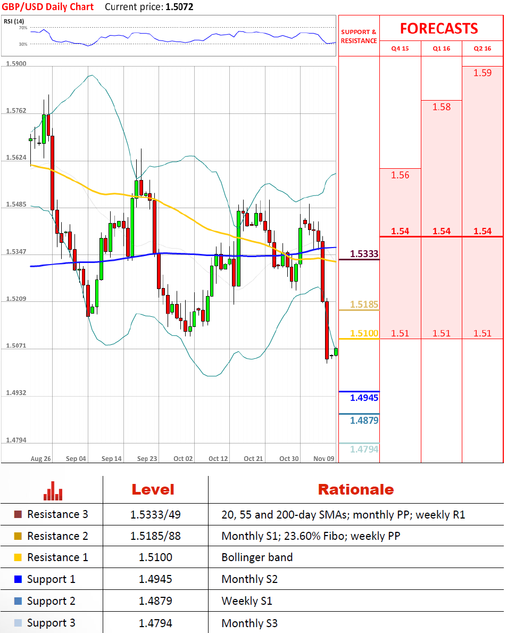Click the 1.5347 price axis label
This screenshot has height=633, width=507.
(x=16, y=252)
